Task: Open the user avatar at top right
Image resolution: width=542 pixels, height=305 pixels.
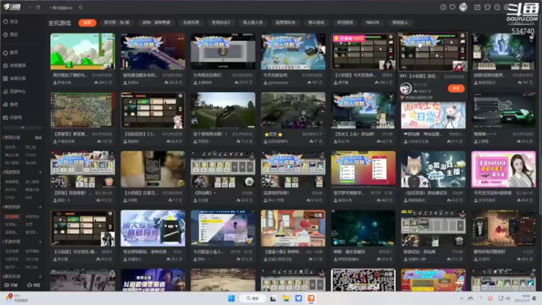Action: (463, 7)
